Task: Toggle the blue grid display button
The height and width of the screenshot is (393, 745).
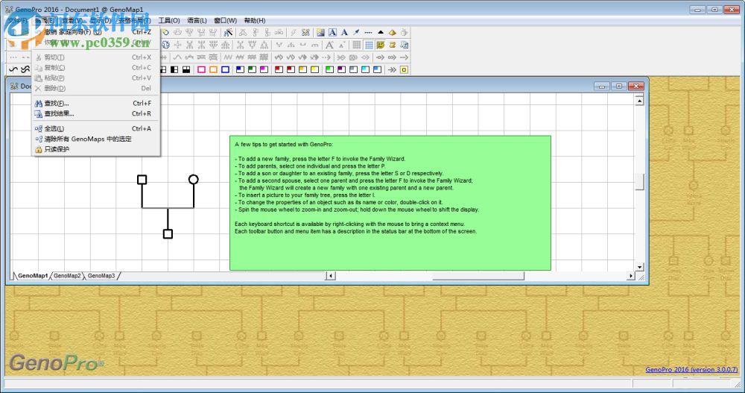Action: [369, 45]
